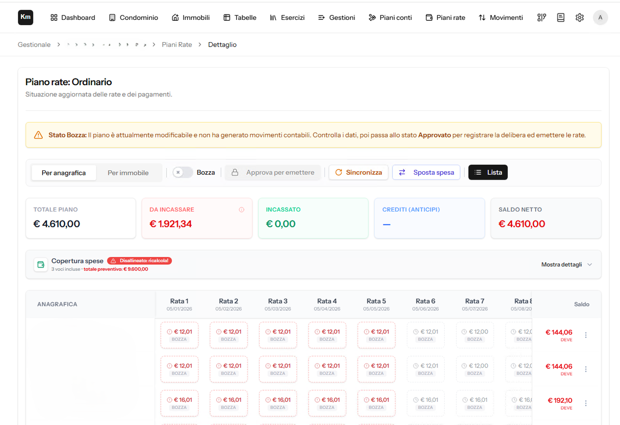Click the wallet icon beside Copertura spese

pyautogui.click(x=41, y=265)
